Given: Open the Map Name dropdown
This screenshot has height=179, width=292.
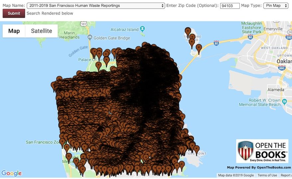Looking at the screenshot, I should tap(96, 6).
